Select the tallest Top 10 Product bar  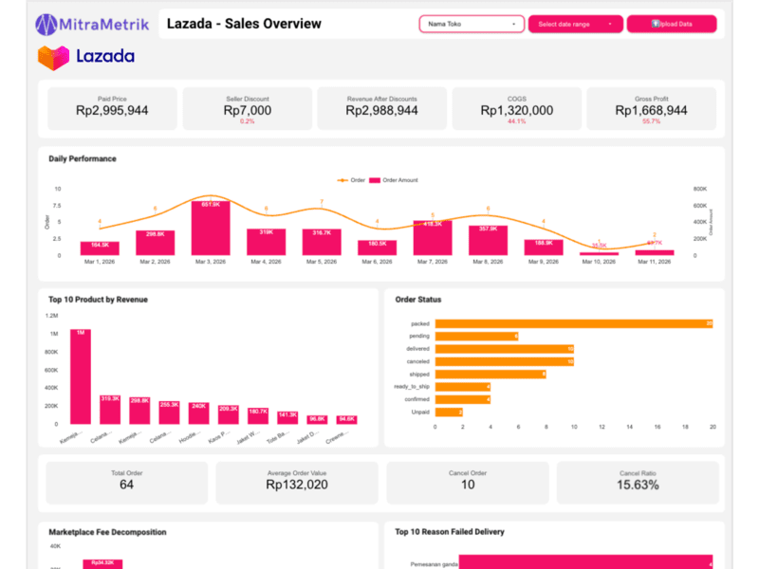pos(81,376)
